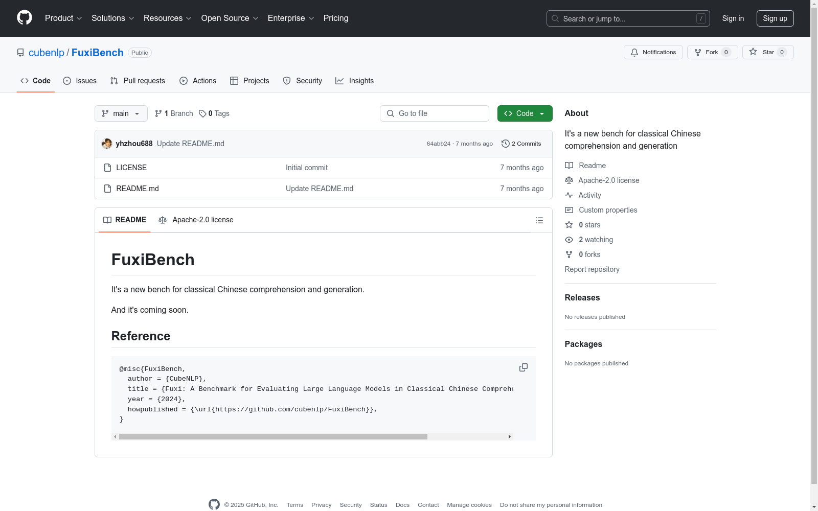Click the Search or jump to field
Screen dimensions: 818x511
click(x=628, y=18)
